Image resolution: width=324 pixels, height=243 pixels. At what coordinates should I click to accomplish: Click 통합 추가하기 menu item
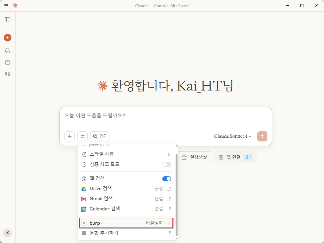click(x=126, y=233)
